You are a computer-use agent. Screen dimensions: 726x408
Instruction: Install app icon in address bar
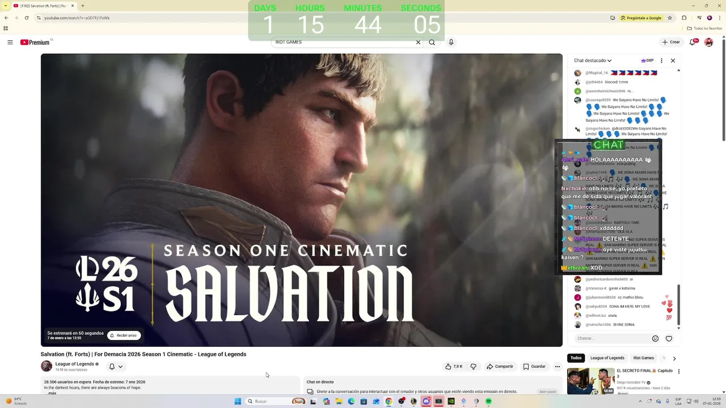613,18
